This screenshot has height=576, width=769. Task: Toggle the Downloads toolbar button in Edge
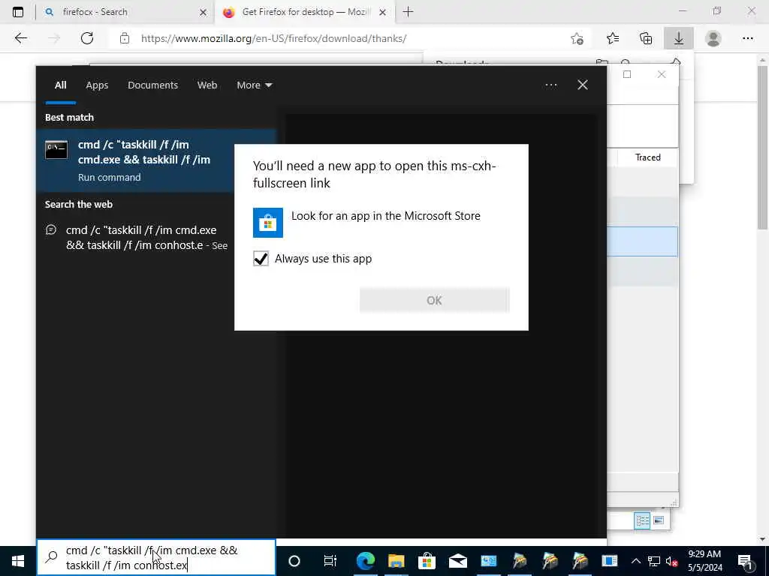pyautogui.click(x=679, y=38)
